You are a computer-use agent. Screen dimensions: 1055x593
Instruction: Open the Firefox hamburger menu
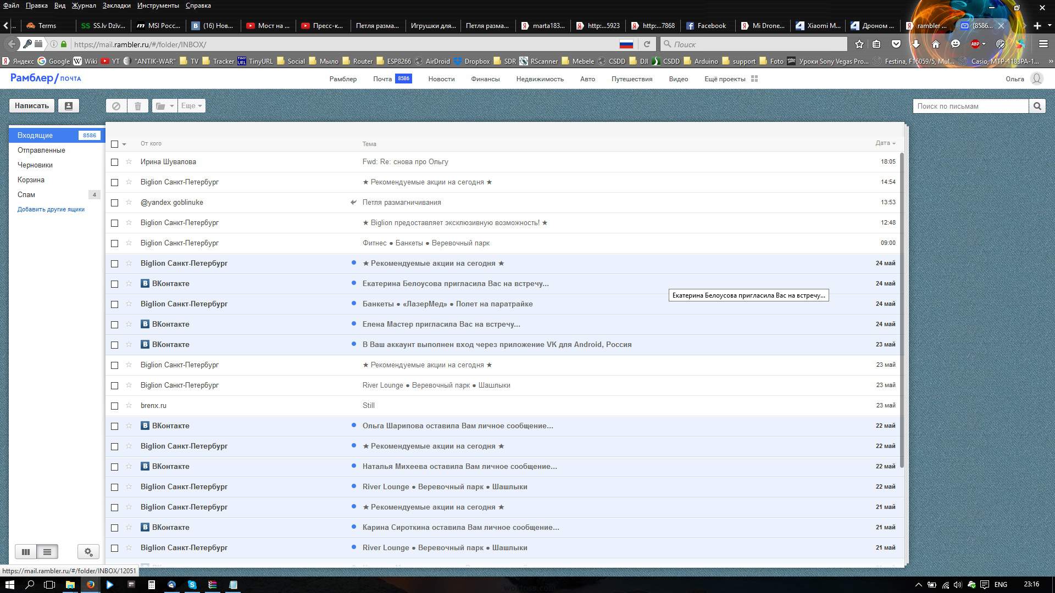point(1043,44)
